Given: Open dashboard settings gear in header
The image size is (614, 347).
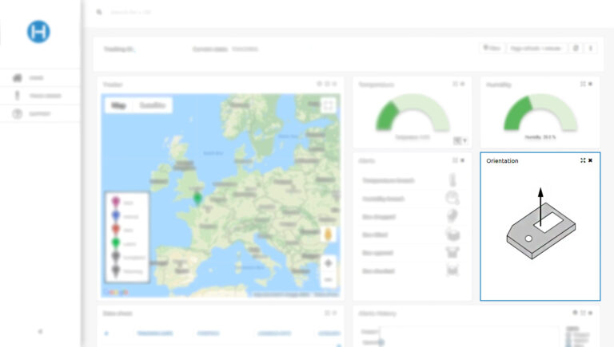Looking at the screenshot, I should tap(576, 48).
